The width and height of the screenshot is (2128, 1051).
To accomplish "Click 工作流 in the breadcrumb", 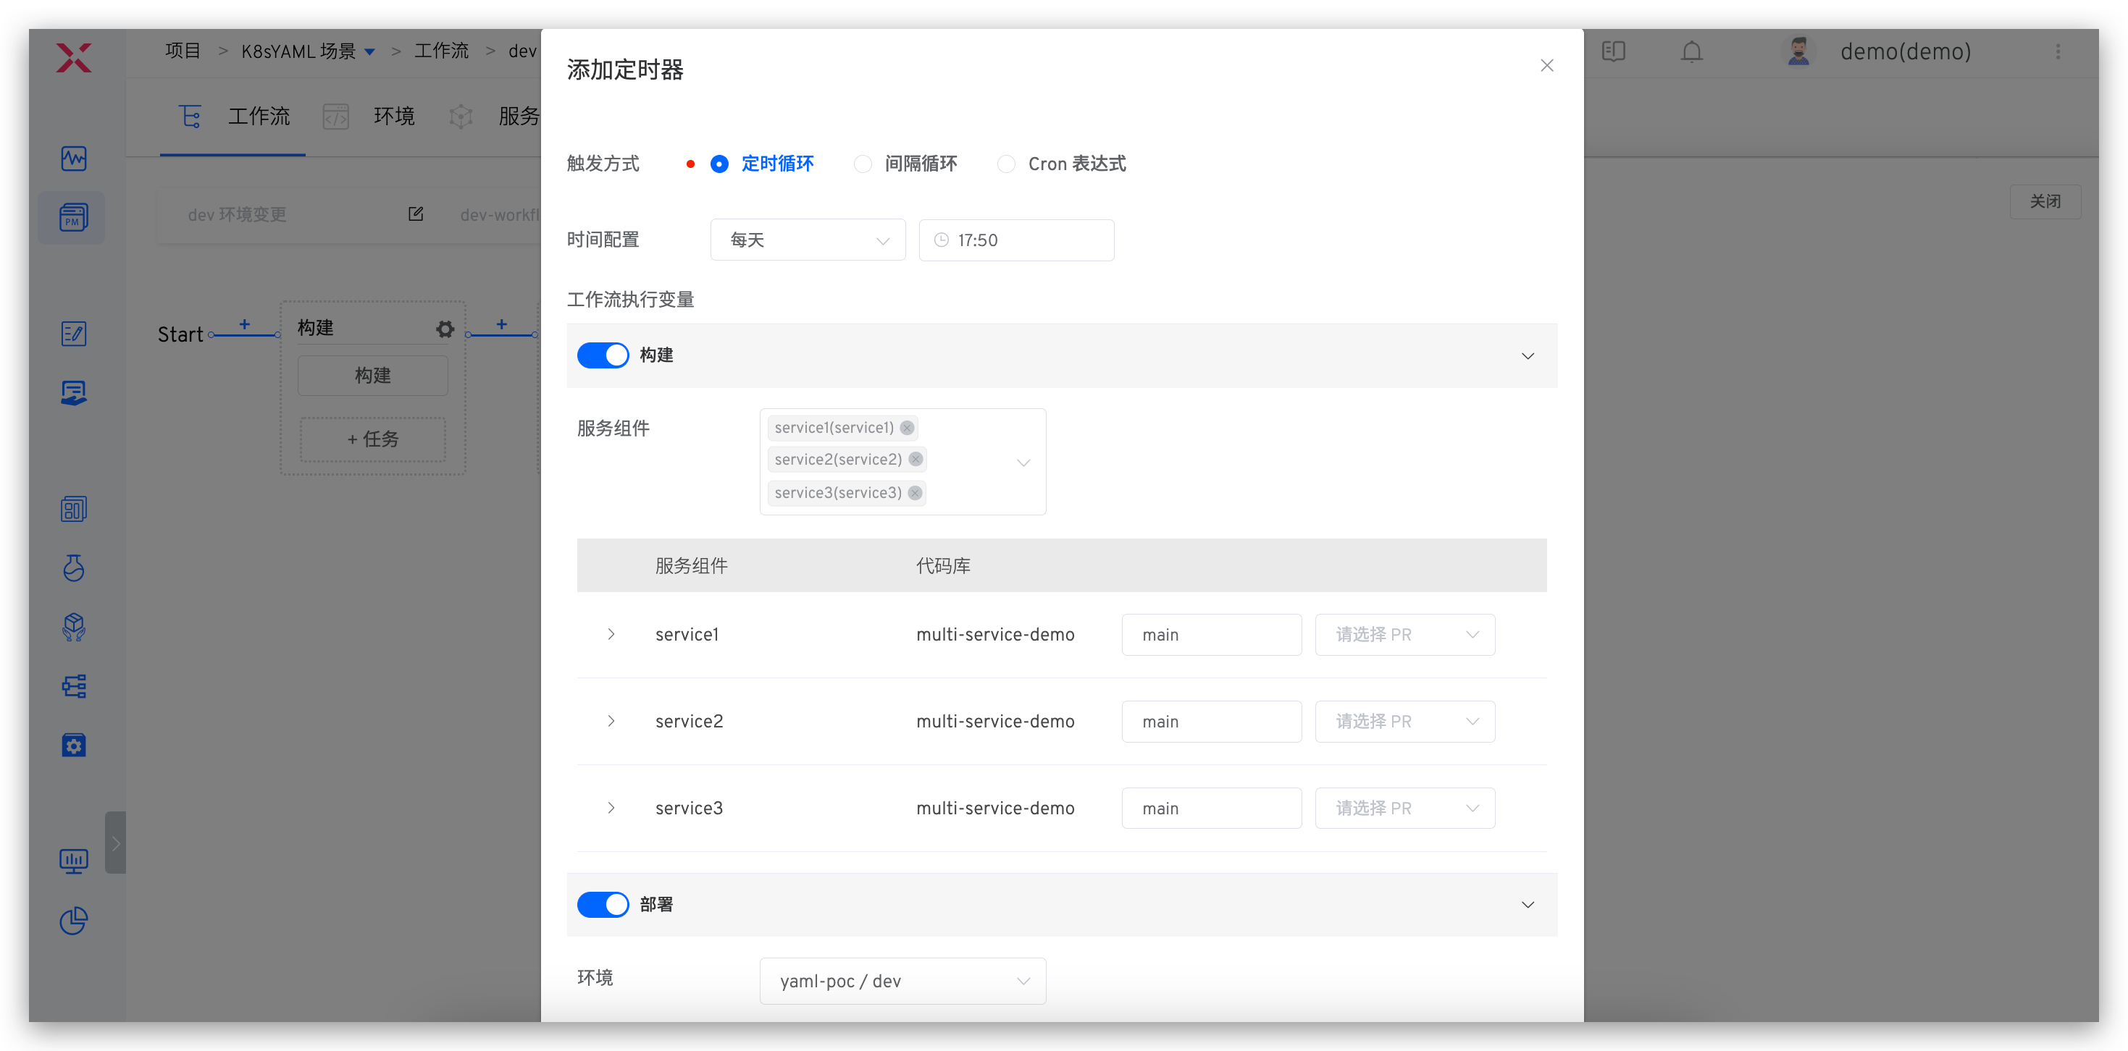I will 441,51.
